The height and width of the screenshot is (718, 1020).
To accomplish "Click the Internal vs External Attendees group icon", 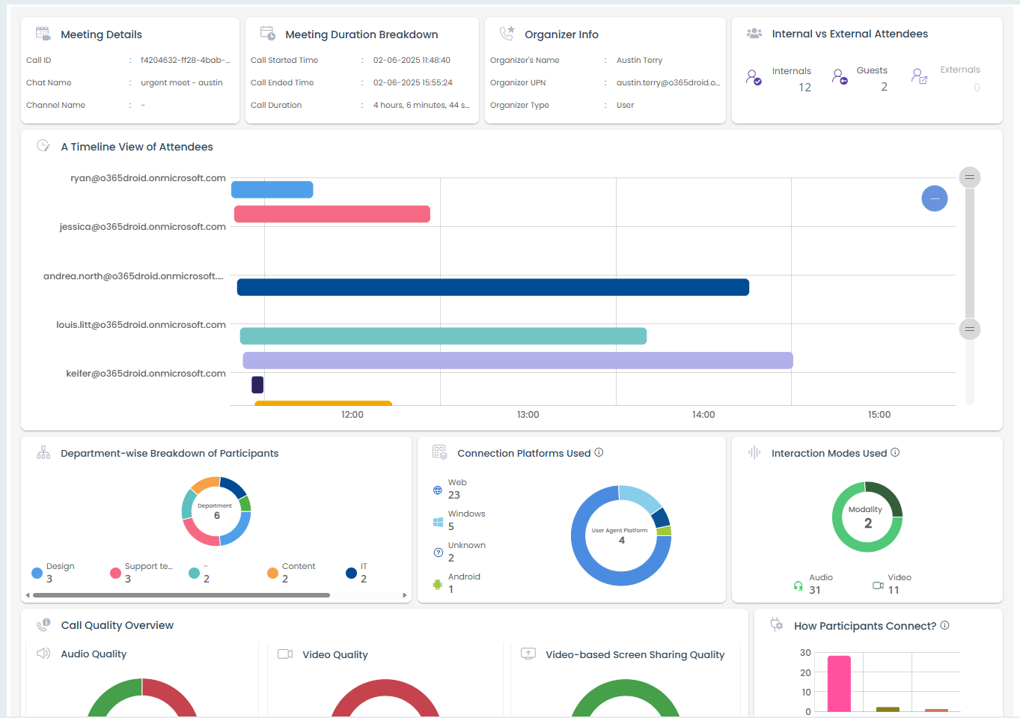I will pos(754,34).
